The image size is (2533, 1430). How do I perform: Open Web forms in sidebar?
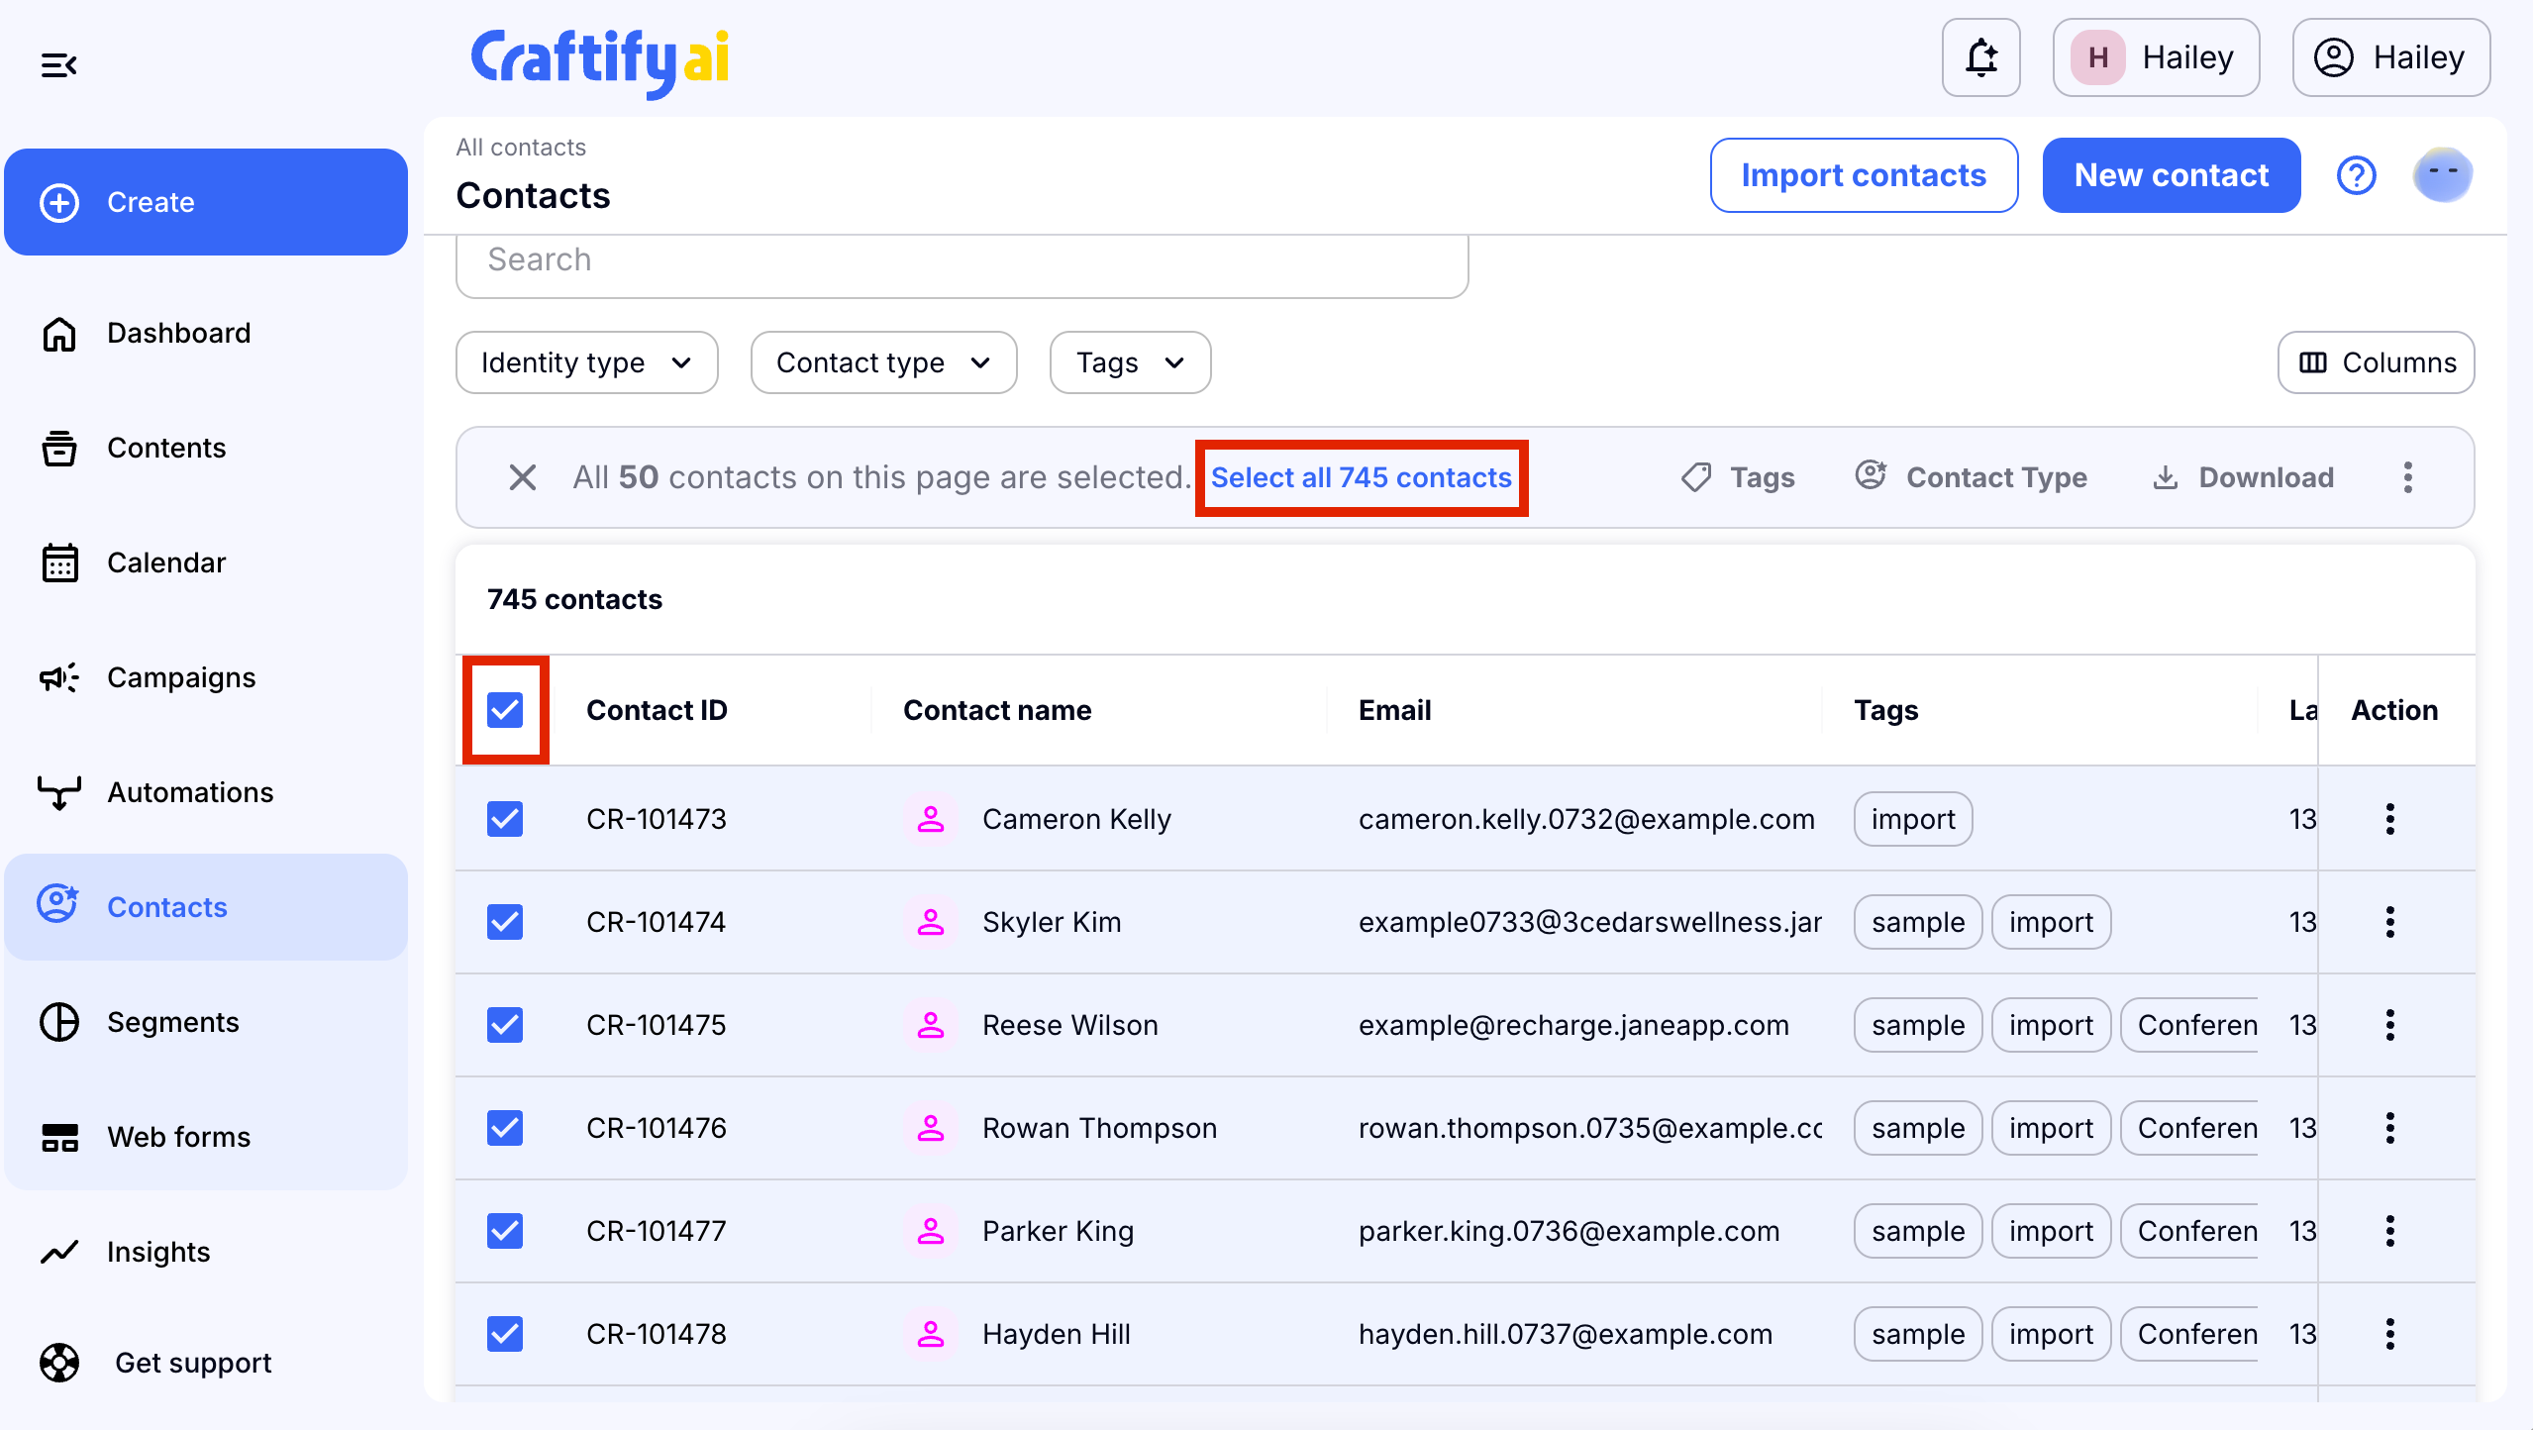click(206, 1137)
